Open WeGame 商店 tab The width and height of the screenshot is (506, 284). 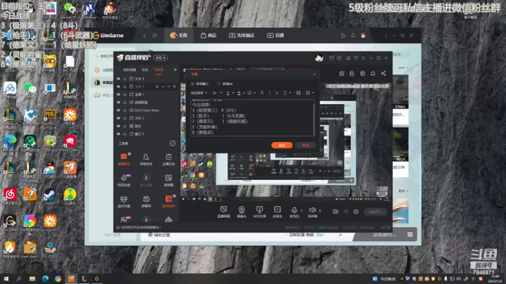(x=209, y=35)
